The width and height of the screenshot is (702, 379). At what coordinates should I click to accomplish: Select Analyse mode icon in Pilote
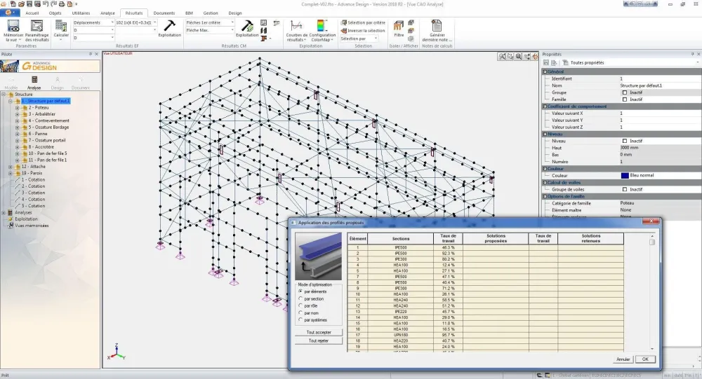[x=34, y=80]
